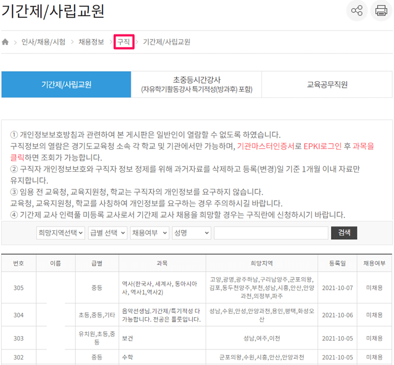This screenshot has width=394, height=365.
Task: Click the 유치원,초등,중등 level cell
Action: point(97,338)
